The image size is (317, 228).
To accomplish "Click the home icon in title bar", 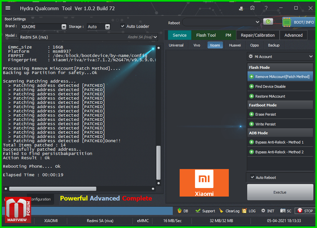I will pyautogui.click(x=252, y=8).
